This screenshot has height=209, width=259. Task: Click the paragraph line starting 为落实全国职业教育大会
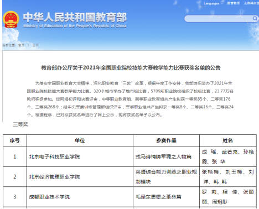pyautogui.click(x=133, y=83)
